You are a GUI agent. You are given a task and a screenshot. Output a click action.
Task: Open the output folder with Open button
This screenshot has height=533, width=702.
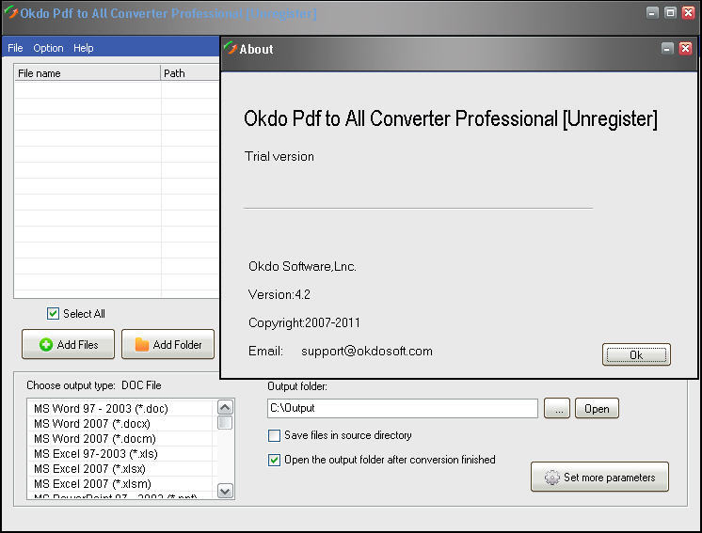point(597,409)
